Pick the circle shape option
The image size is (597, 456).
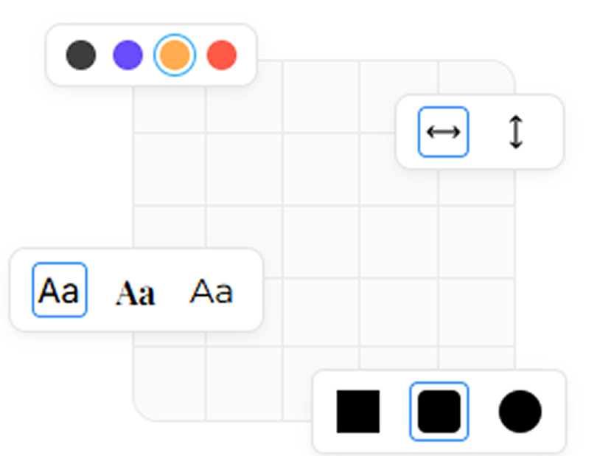click(x=520, y=412)
